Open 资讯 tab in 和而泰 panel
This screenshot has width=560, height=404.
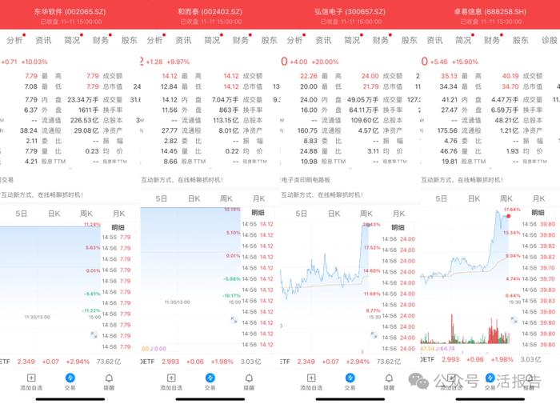[x=183, y=40]
